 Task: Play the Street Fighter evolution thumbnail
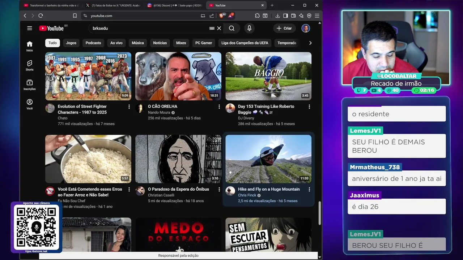[x=88, y=76]
